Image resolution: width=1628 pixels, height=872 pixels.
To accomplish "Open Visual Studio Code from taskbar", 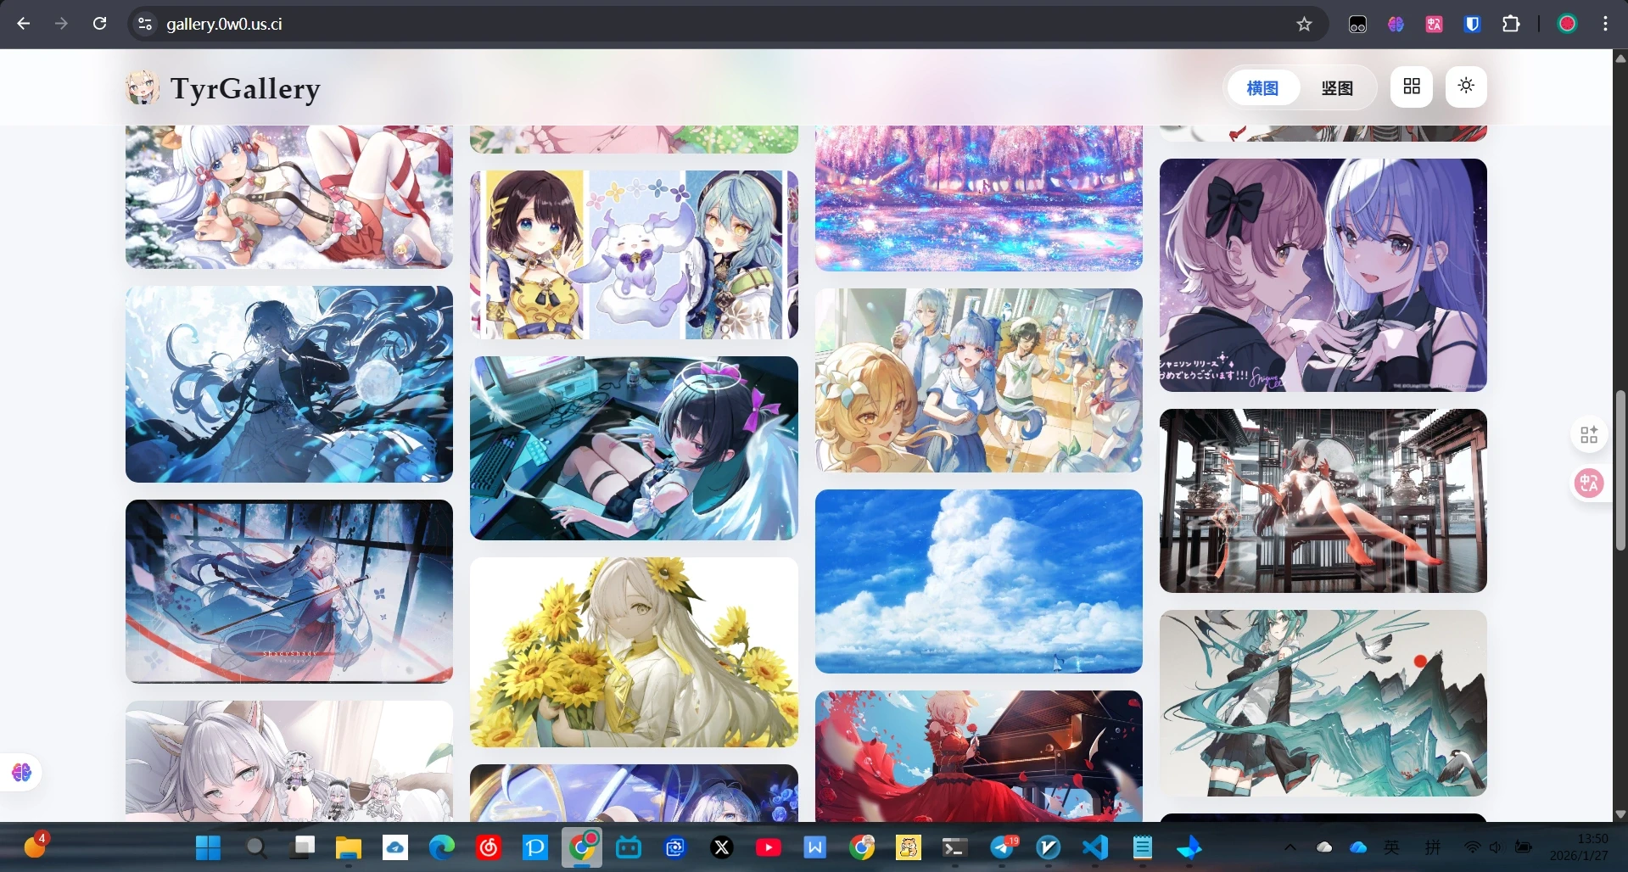I will [x=1095, y=847].
